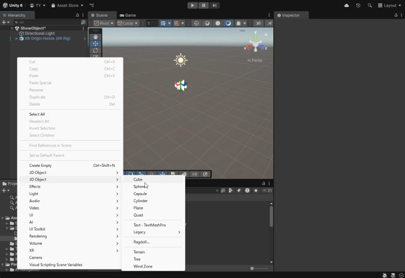Open the Asset Store dropdown

point(67,6)
